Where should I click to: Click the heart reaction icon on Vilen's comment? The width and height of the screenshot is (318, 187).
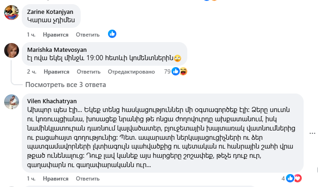(298, 178)
